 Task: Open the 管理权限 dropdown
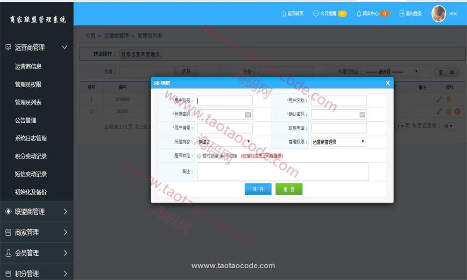click(339, 141)
